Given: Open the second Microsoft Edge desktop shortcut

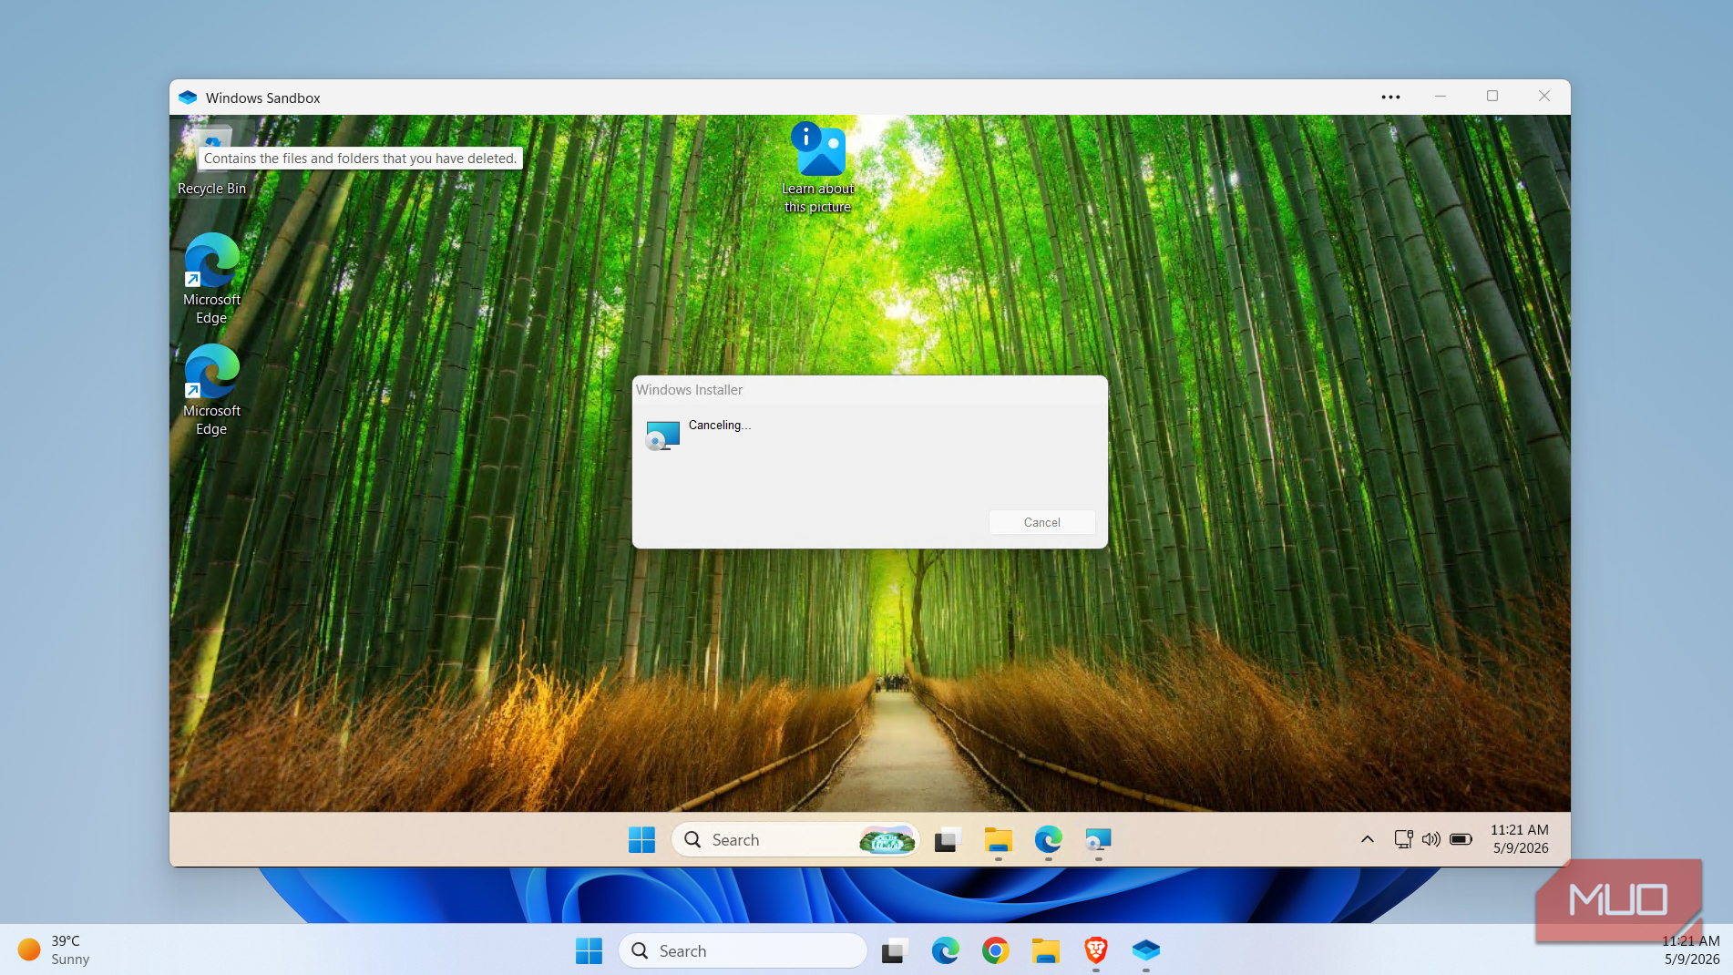Looking at the screenshot, I should coord(211,389).
